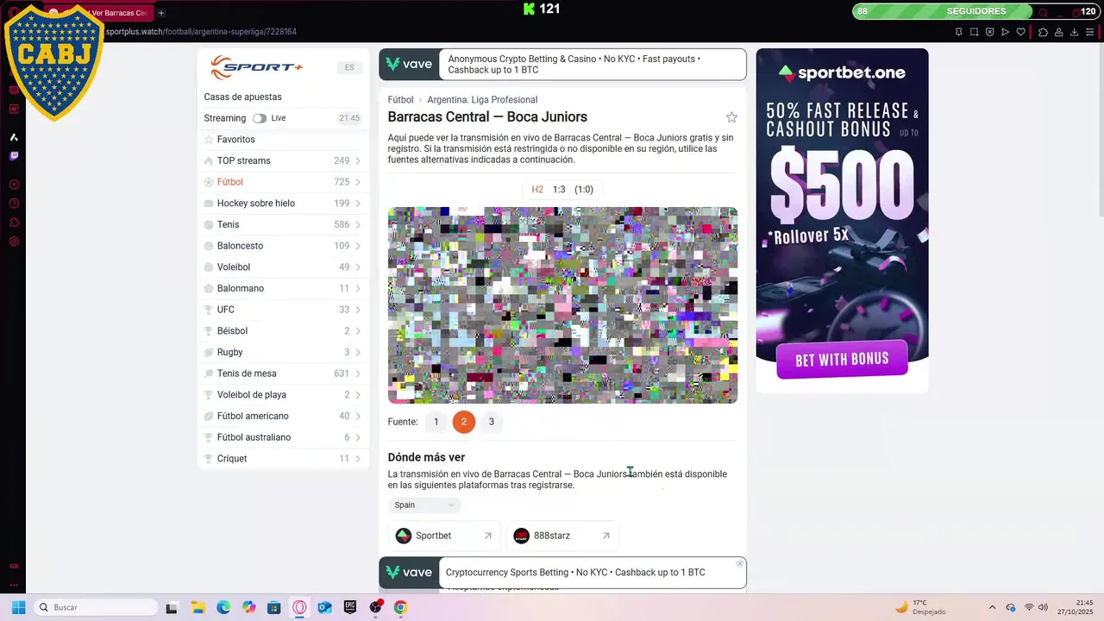Open the Sportbet external link arrow

[x=487, y=536]
